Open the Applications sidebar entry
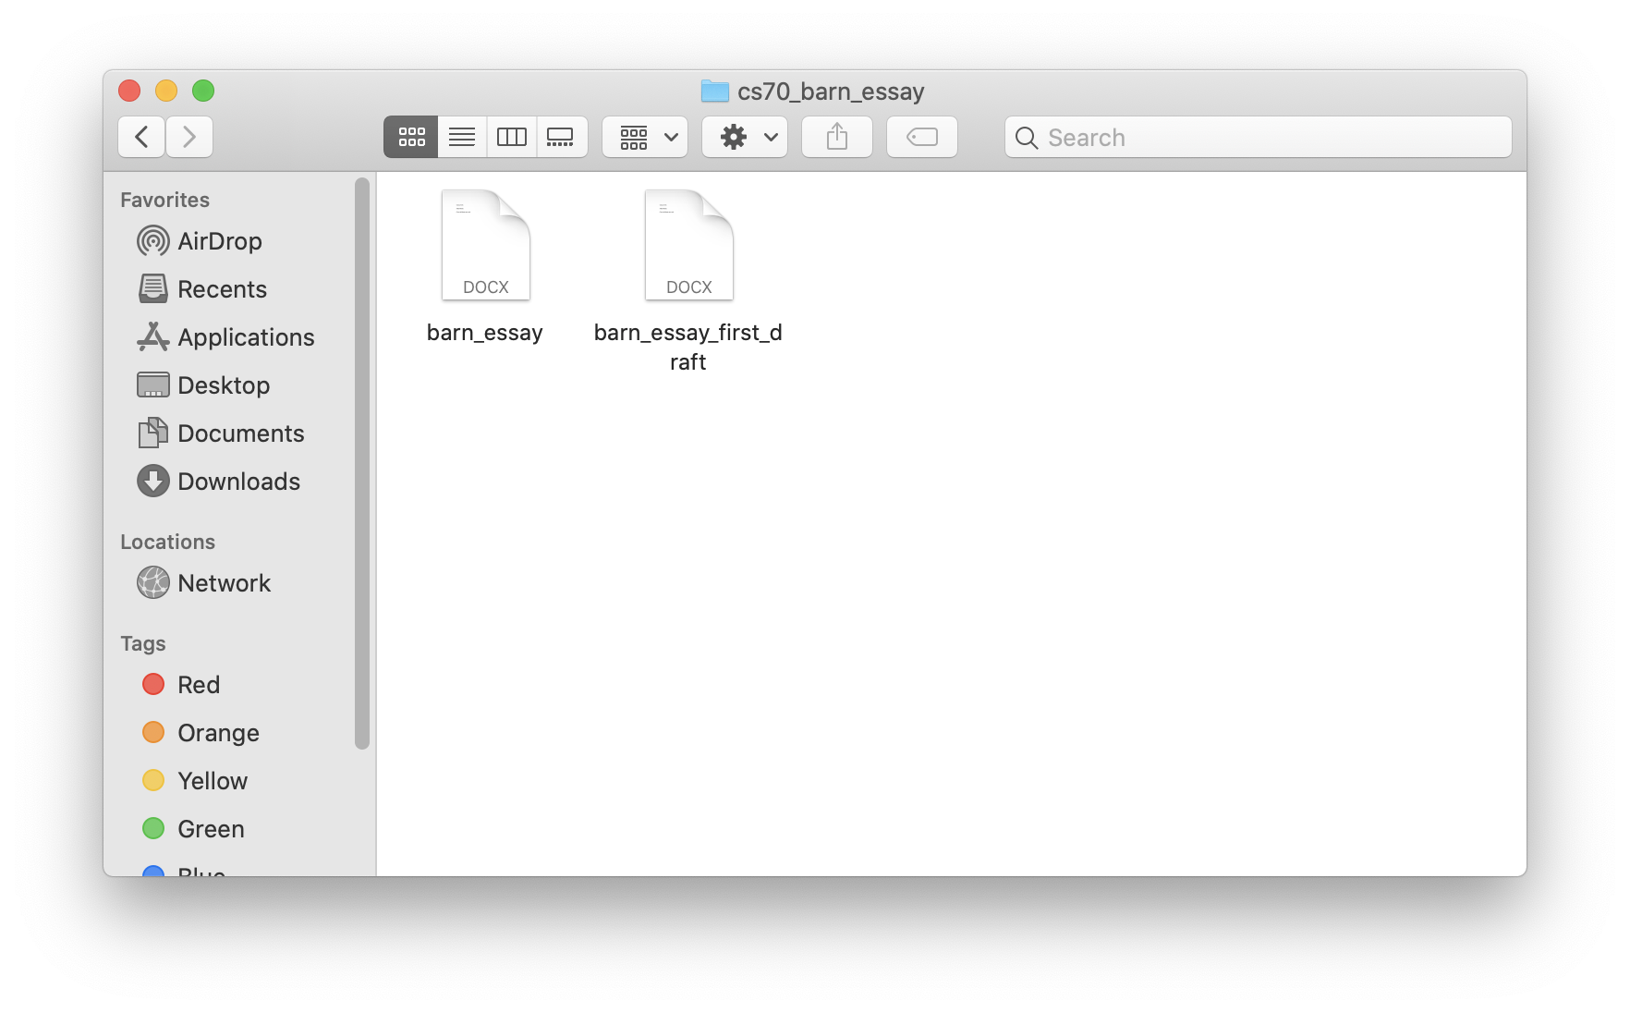Image resolution: width=1630 pixels, height=1013 pixels. click(245, 337)
